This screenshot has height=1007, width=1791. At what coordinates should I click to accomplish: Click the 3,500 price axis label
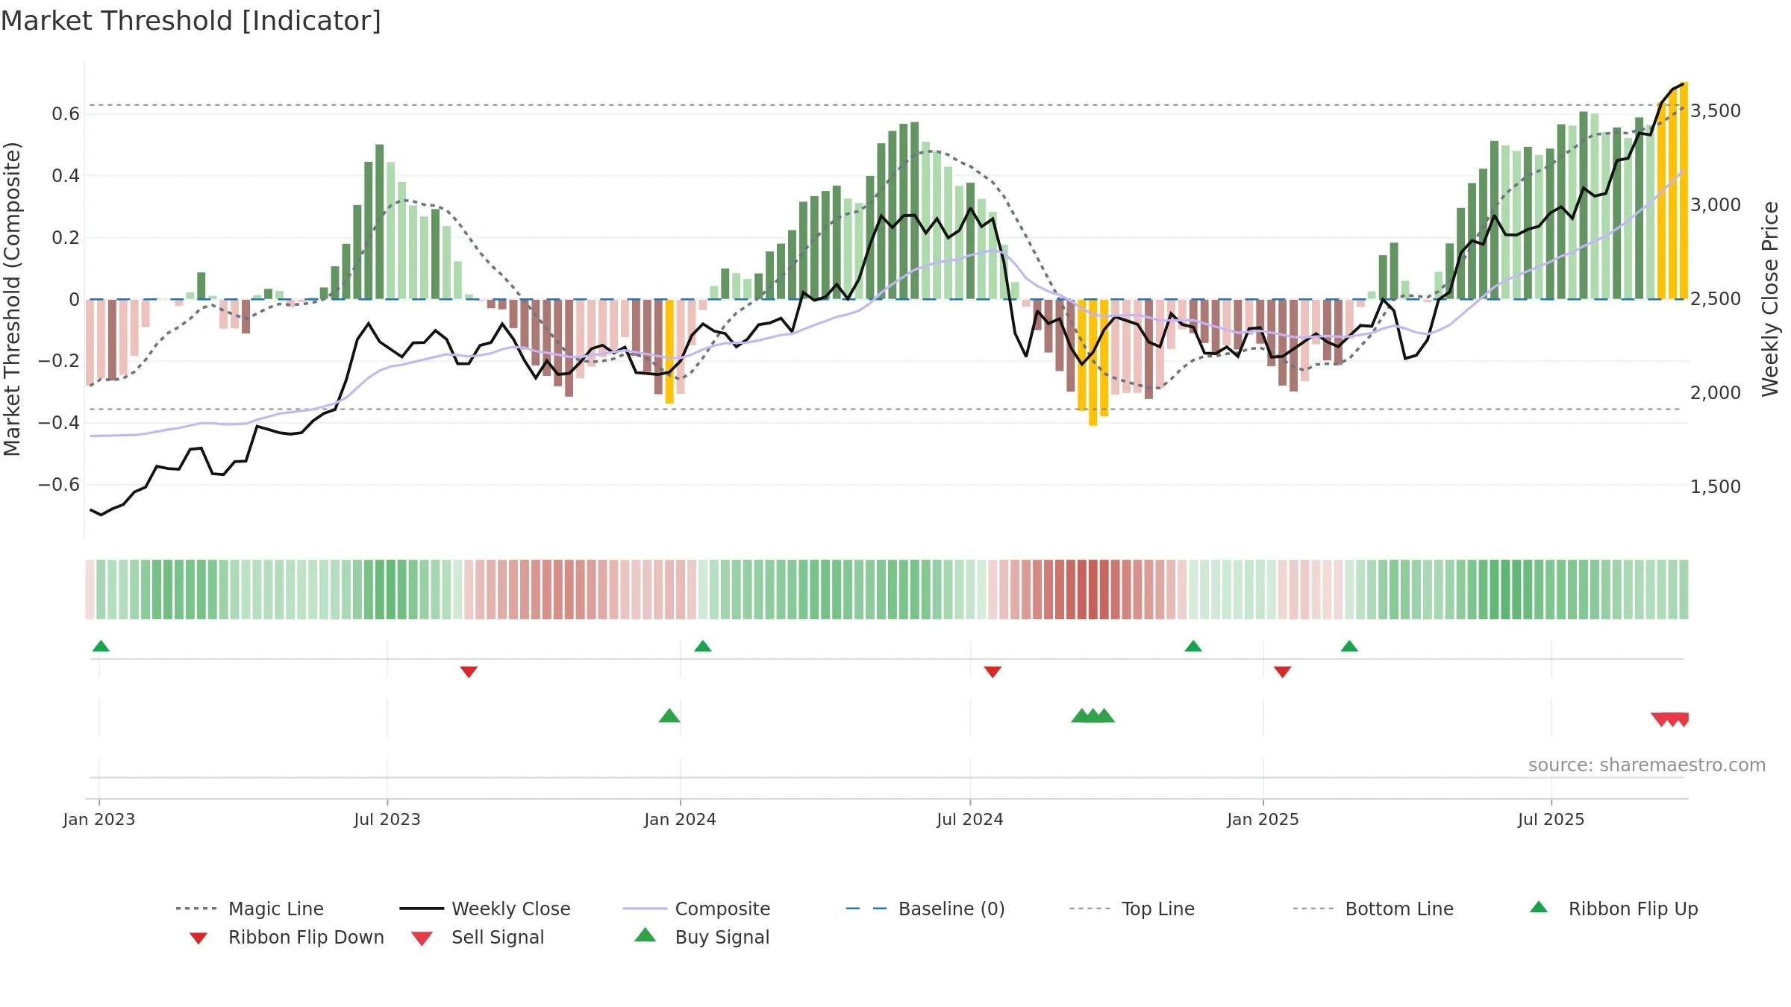tap(1716, 111)
